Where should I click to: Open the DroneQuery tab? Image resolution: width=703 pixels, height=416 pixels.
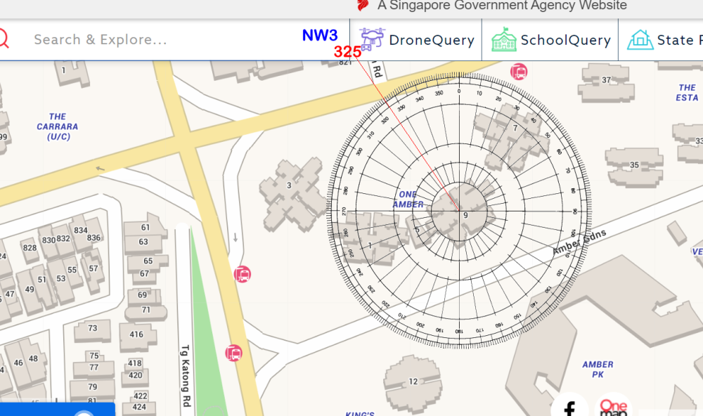point(431,40)
